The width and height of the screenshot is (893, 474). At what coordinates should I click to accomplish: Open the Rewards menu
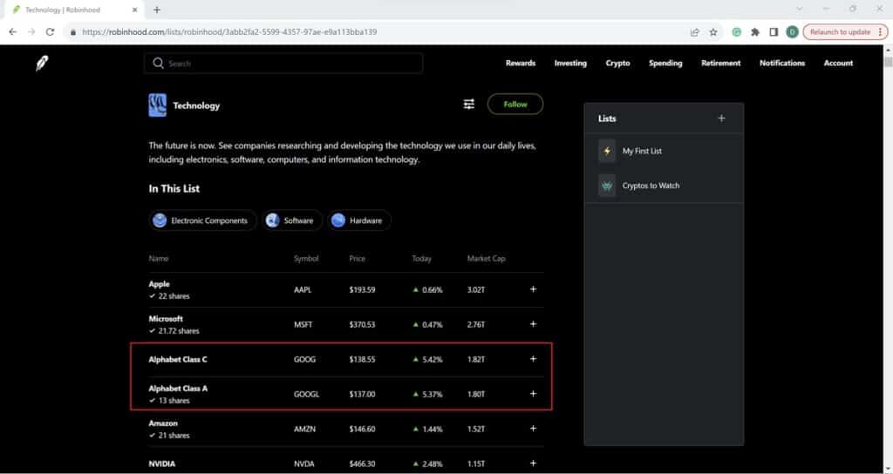point(521,63)
